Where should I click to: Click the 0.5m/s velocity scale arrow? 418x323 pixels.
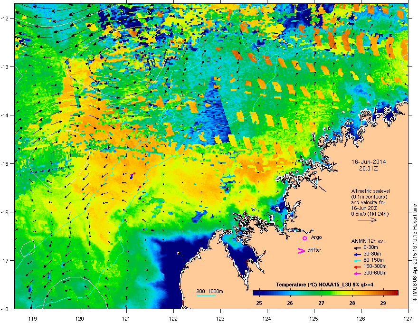pyautogui.click(x=367, y=220)
